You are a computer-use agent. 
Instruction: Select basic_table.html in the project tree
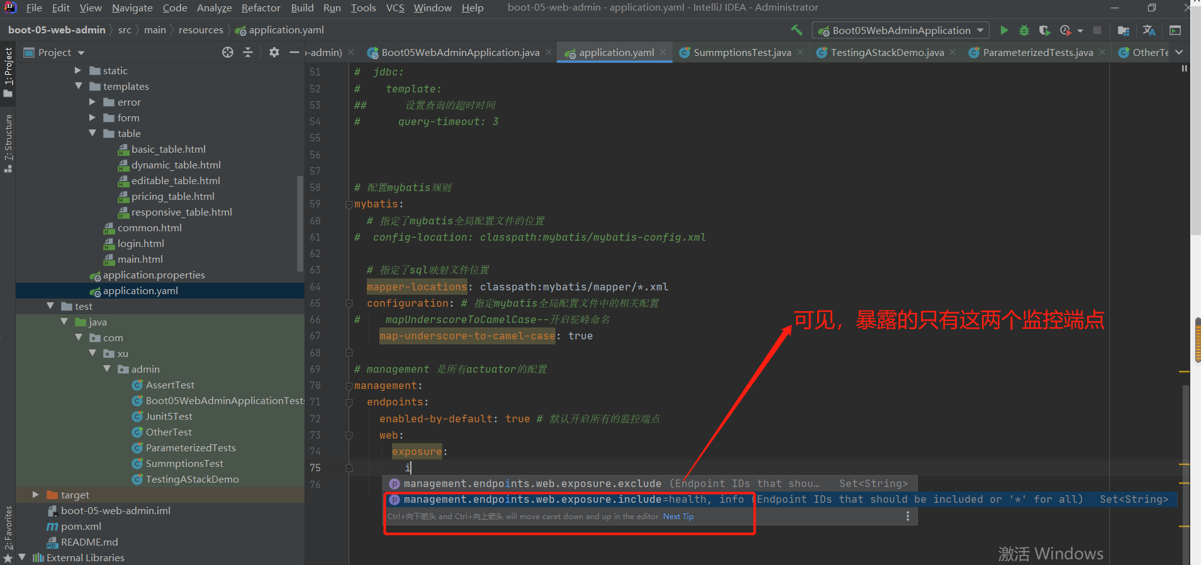point(168,149)
